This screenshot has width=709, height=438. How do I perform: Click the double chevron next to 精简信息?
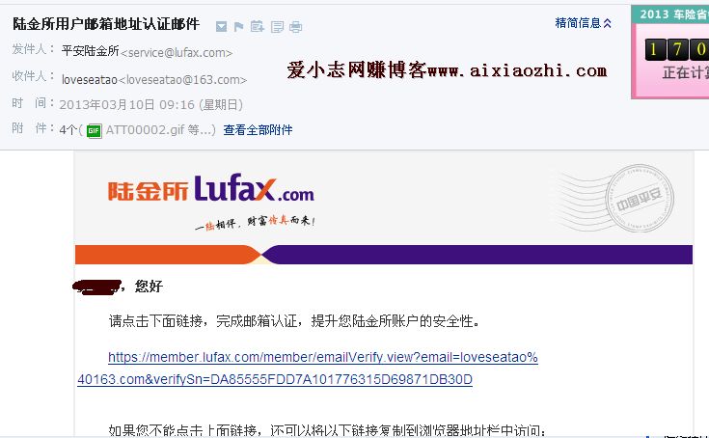pyautogui.click(x=608, y=23)
